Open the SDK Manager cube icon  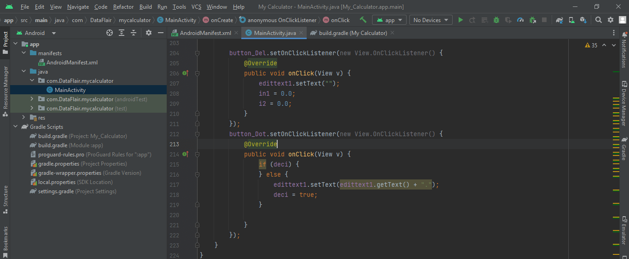pos(583,20)
